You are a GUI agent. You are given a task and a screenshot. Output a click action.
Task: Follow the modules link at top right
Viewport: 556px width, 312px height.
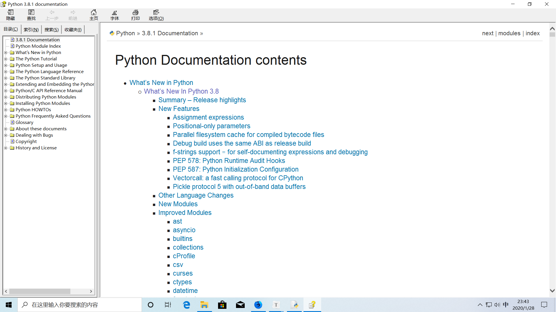pyautogui.click(x=509, y=33)
